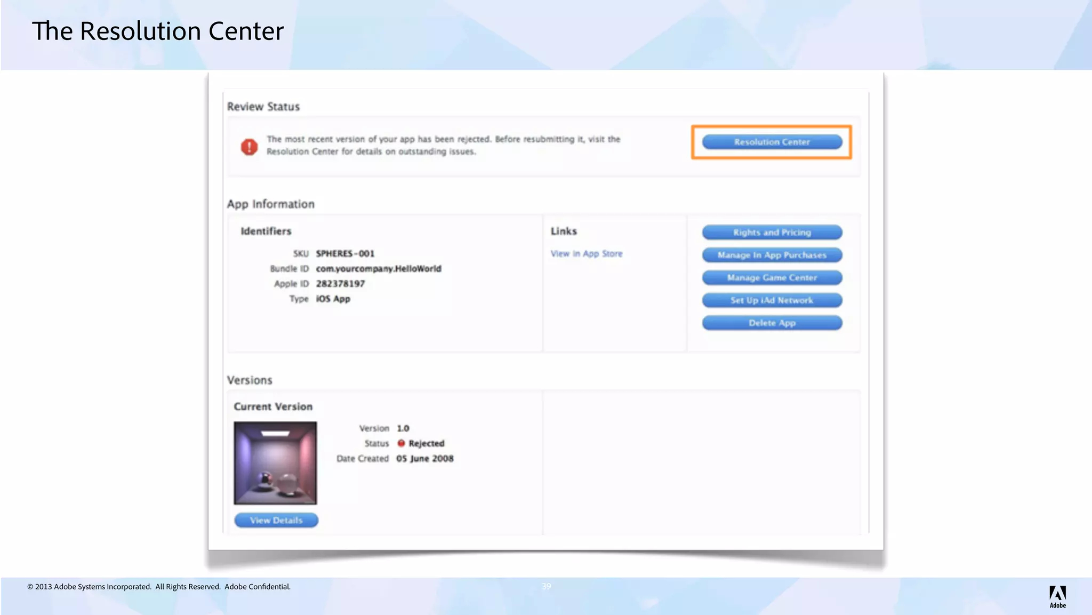This screenshot has height=615, width=1092.
Task: Click the Links heading
Action: pos(564,231)
